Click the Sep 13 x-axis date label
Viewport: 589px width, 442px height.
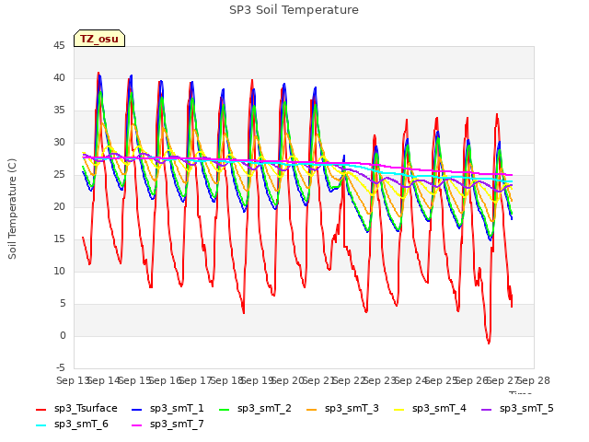(x=73, y=380)
